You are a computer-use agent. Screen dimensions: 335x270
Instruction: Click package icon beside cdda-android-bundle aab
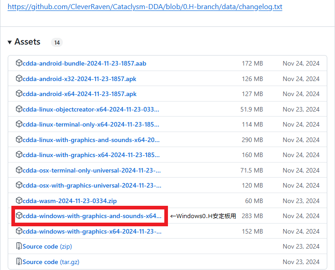tap(19, 63)
